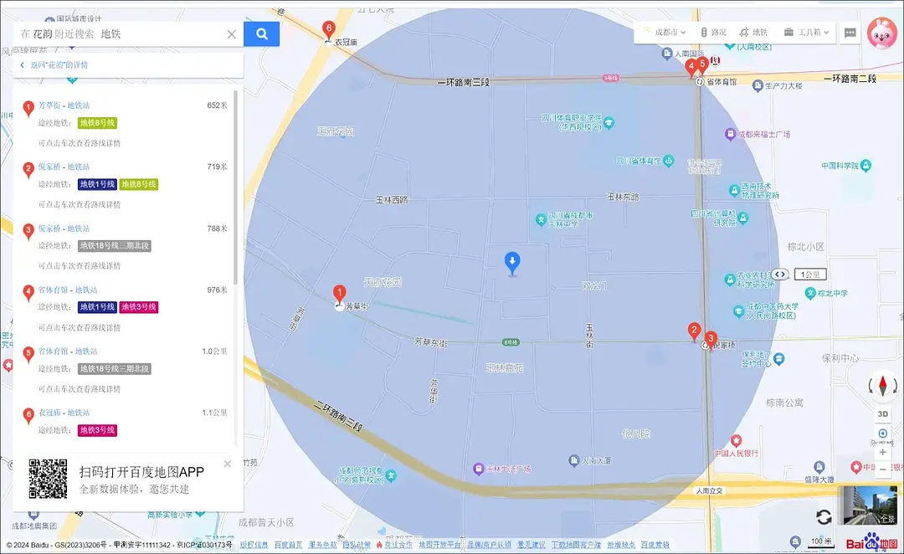Viewport: 904px width, 554px height.
Task: Click the results list vertical scrollbar
Action: 235,187
